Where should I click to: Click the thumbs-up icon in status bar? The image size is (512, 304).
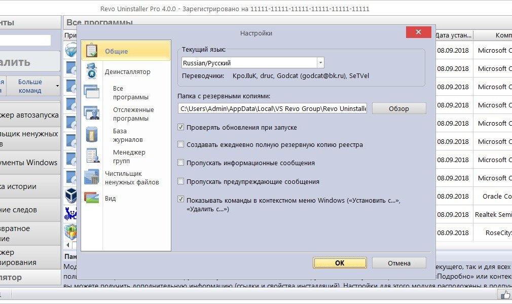(506, 294)
